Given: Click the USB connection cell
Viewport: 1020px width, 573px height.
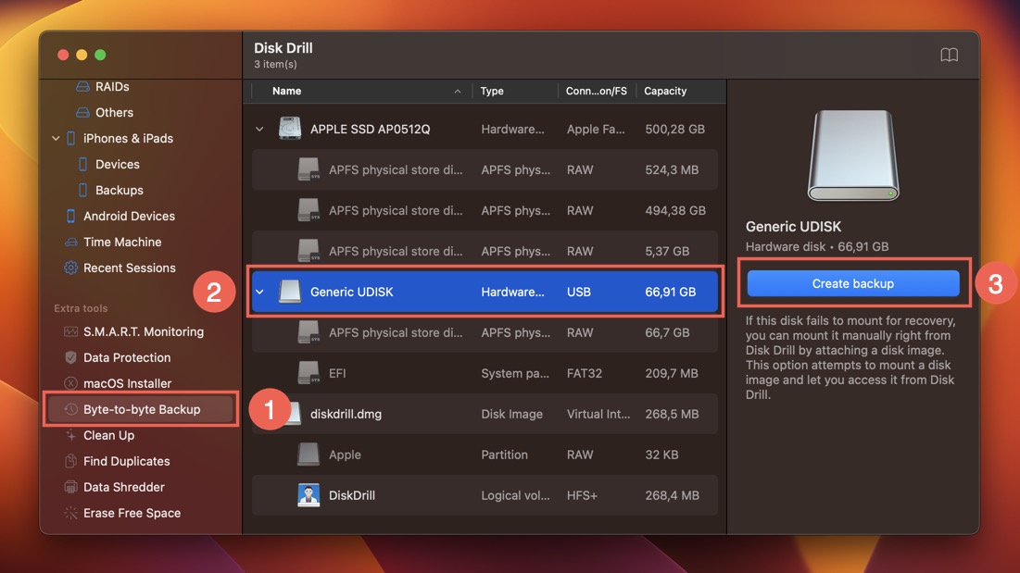Looking at the screenshot, I should click(578, 292).
